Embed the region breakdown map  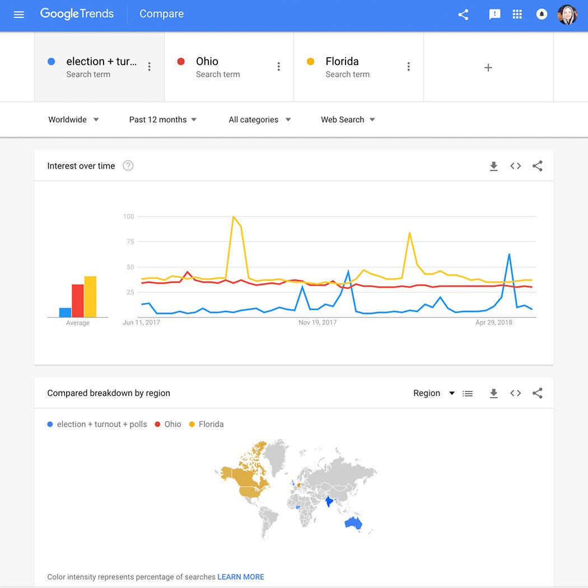[x=516, y=393]
